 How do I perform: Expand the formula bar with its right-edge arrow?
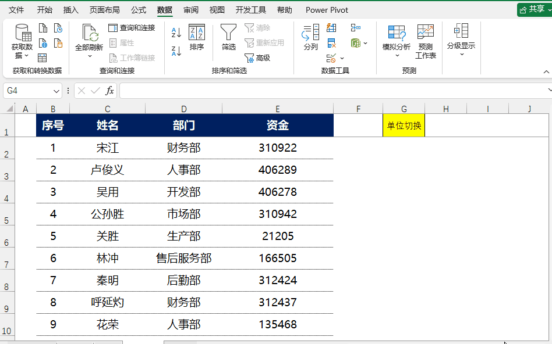(x=549, y=91)
